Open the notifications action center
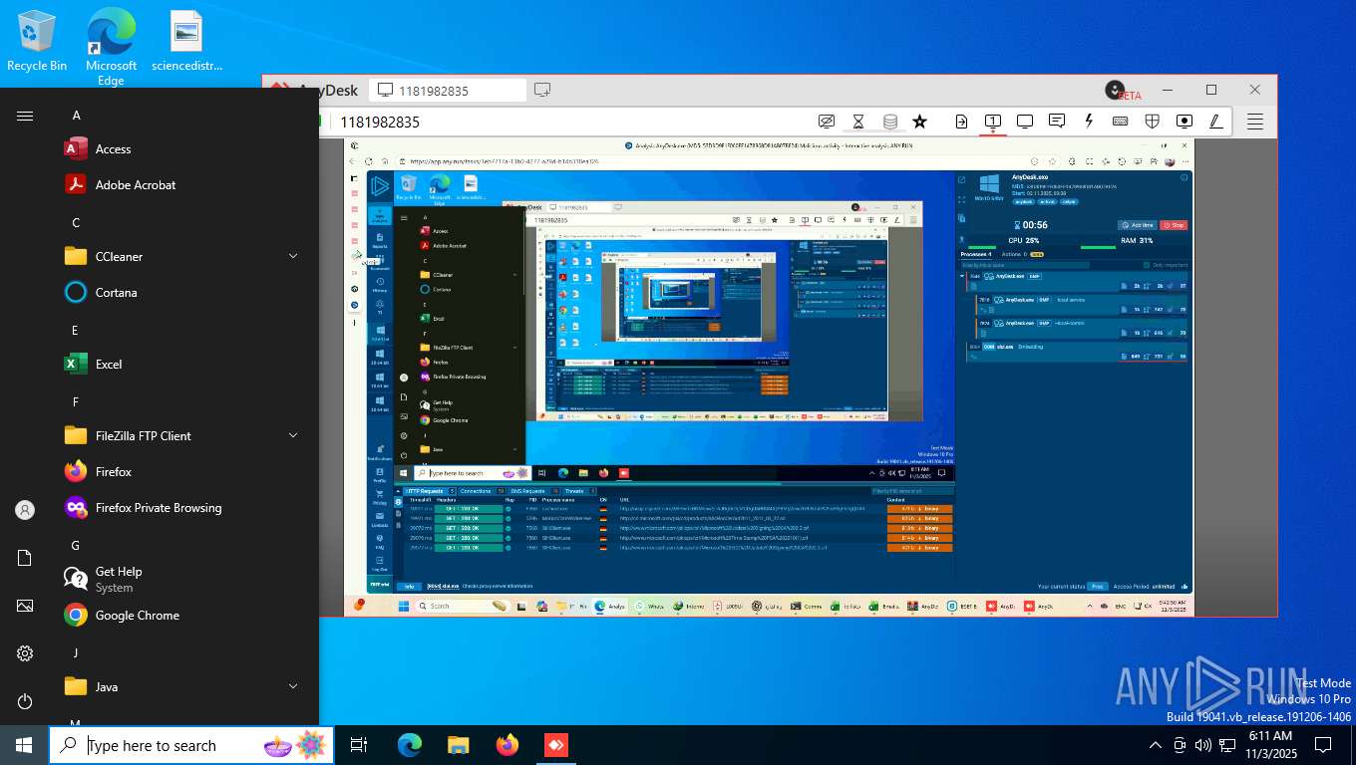 1323,745
